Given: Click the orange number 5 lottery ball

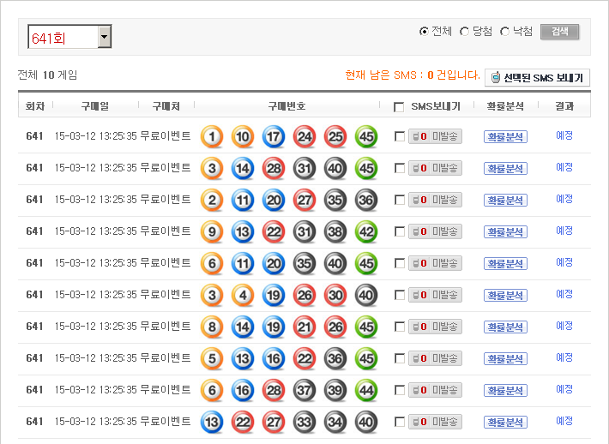Looking at the screenshot, I should 212,358.
